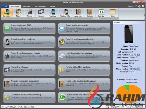This screenshot has width=146, height=109.
Task: Click the folder icon beside Explore the files system
Action: [x=62, y=70]
